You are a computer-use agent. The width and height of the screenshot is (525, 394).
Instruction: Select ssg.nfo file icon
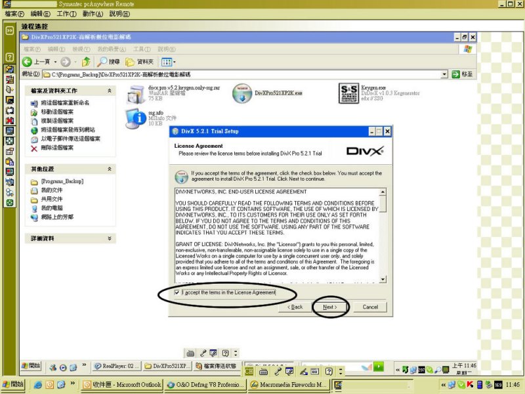tap(136, 118)
